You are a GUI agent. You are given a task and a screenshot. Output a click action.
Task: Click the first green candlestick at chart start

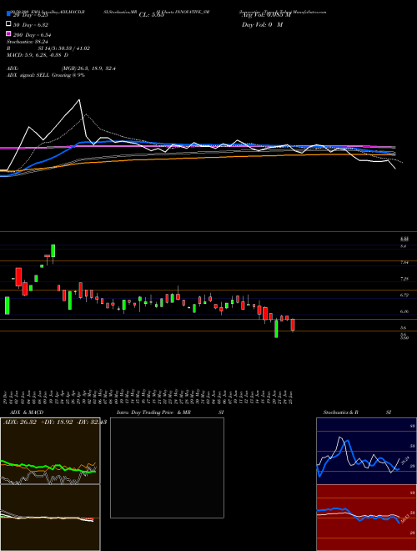[7, 306]
